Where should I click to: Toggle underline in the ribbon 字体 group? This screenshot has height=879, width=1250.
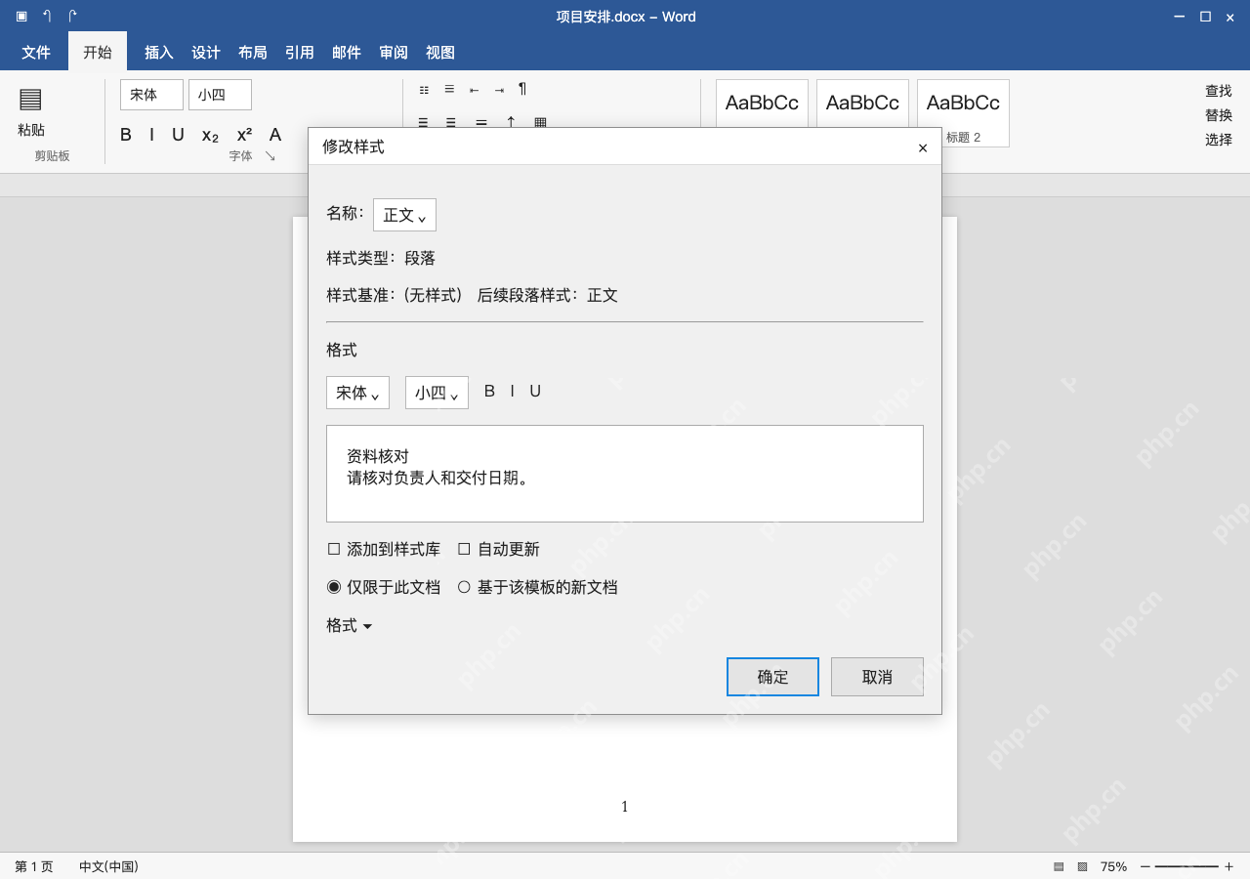(x=178, y=135)
